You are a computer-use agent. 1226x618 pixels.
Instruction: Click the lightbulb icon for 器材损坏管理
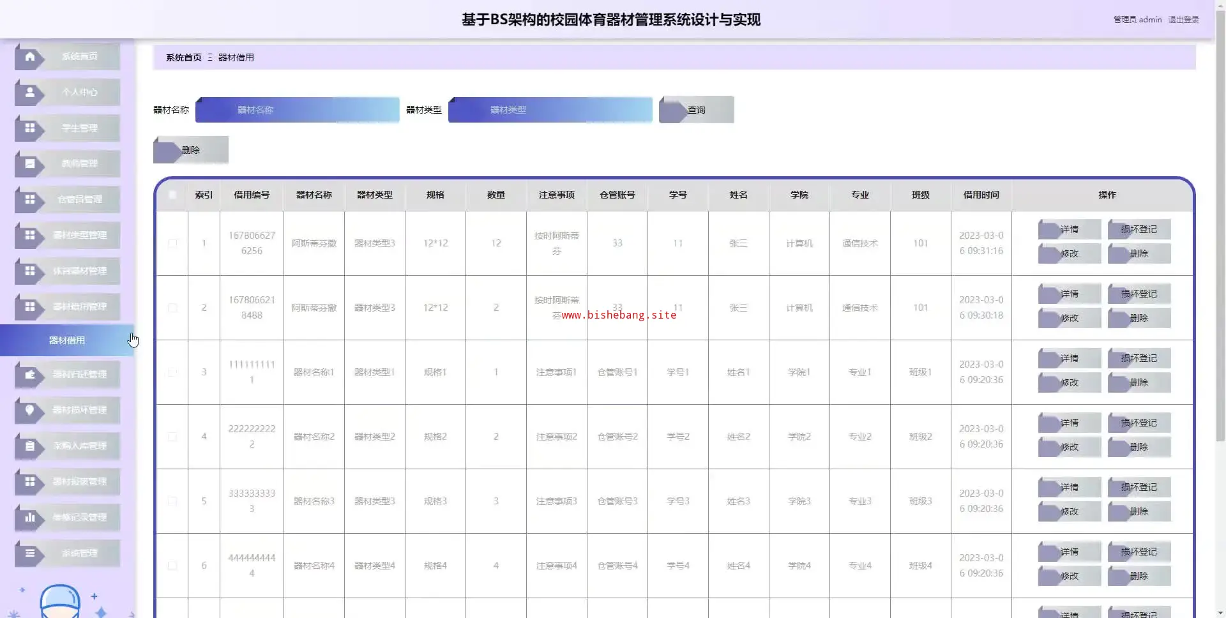click(x=29, y=411)
